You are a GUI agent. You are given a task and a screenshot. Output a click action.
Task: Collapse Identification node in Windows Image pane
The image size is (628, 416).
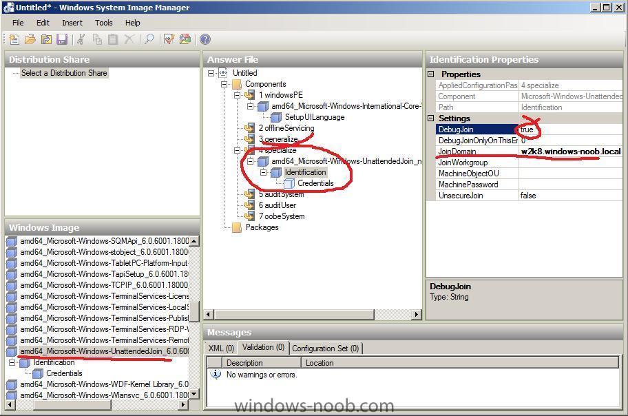[12, 362]
